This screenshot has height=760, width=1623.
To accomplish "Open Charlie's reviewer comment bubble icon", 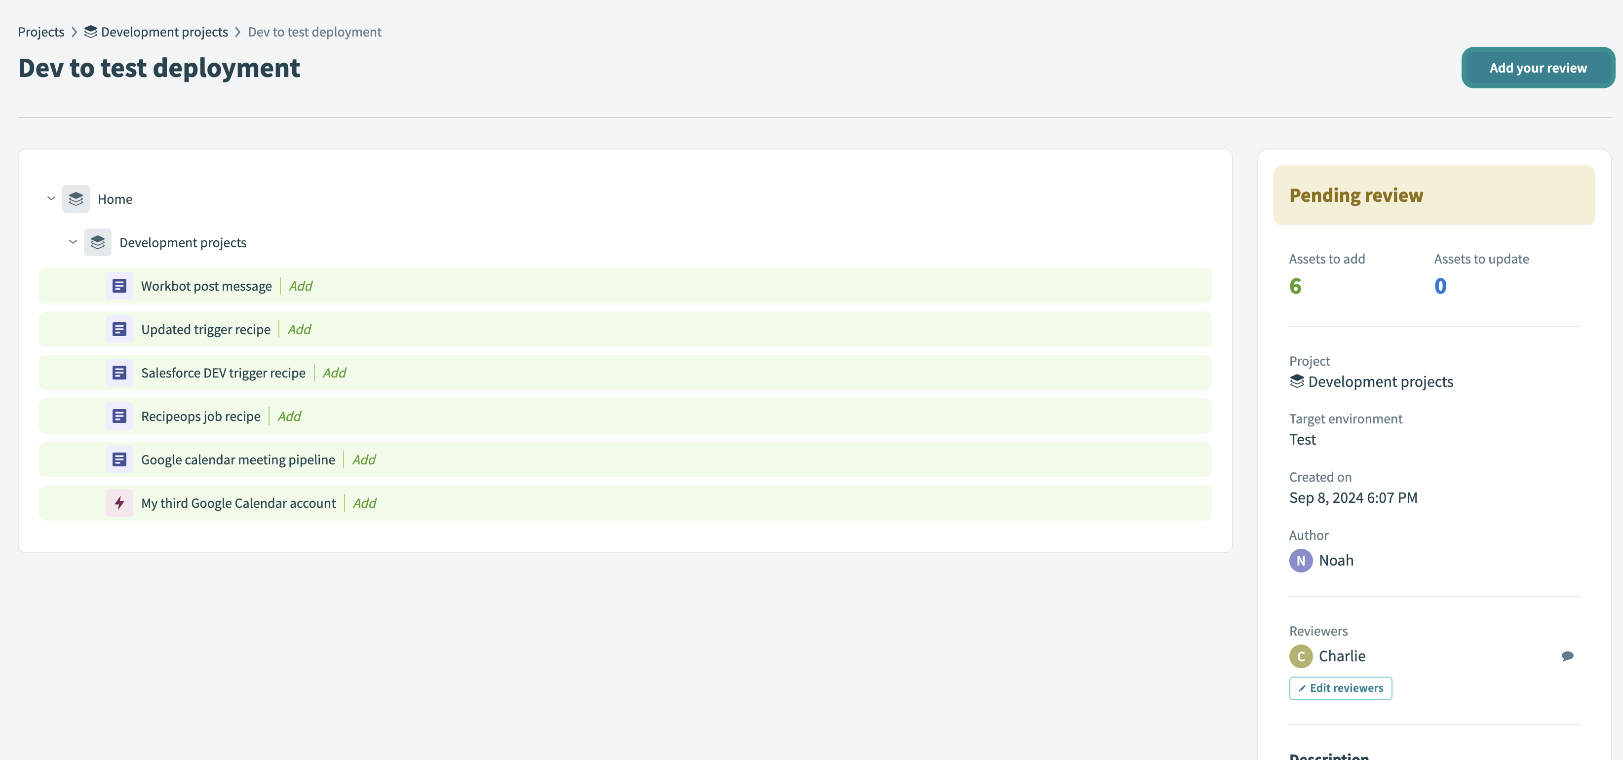I will 1567,656.
